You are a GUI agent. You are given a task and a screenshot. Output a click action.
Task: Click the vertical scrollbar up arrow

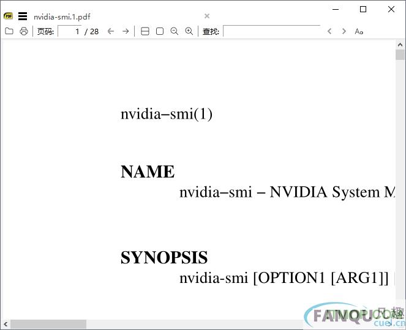[400, 45]
